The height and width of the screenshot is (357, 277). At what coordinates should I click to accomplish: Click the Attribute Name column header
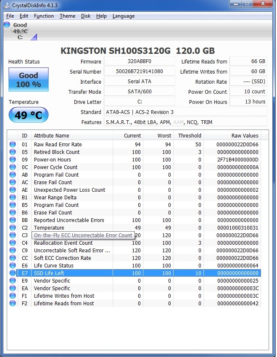(x=72, y=136)
